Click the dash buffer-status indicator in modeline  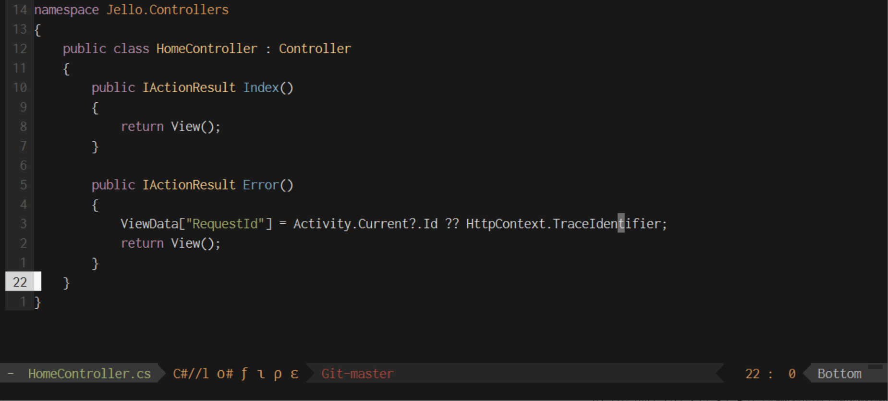pyautogui.click(x=11, y=373)
